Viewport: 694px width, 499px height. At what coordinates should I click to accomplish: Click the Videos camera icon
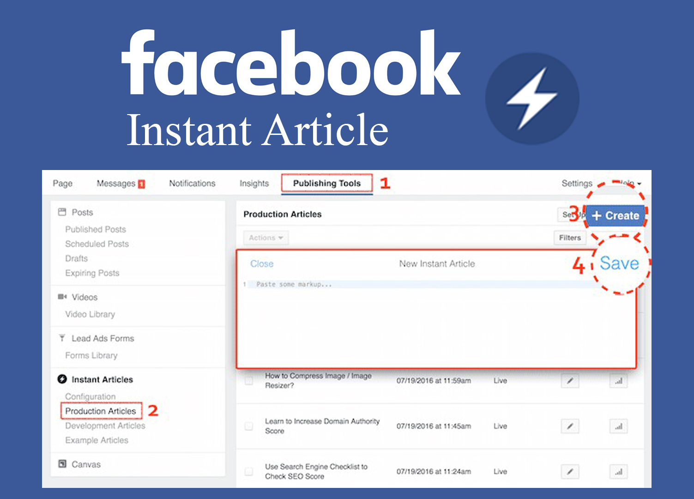tap(62, 297)
